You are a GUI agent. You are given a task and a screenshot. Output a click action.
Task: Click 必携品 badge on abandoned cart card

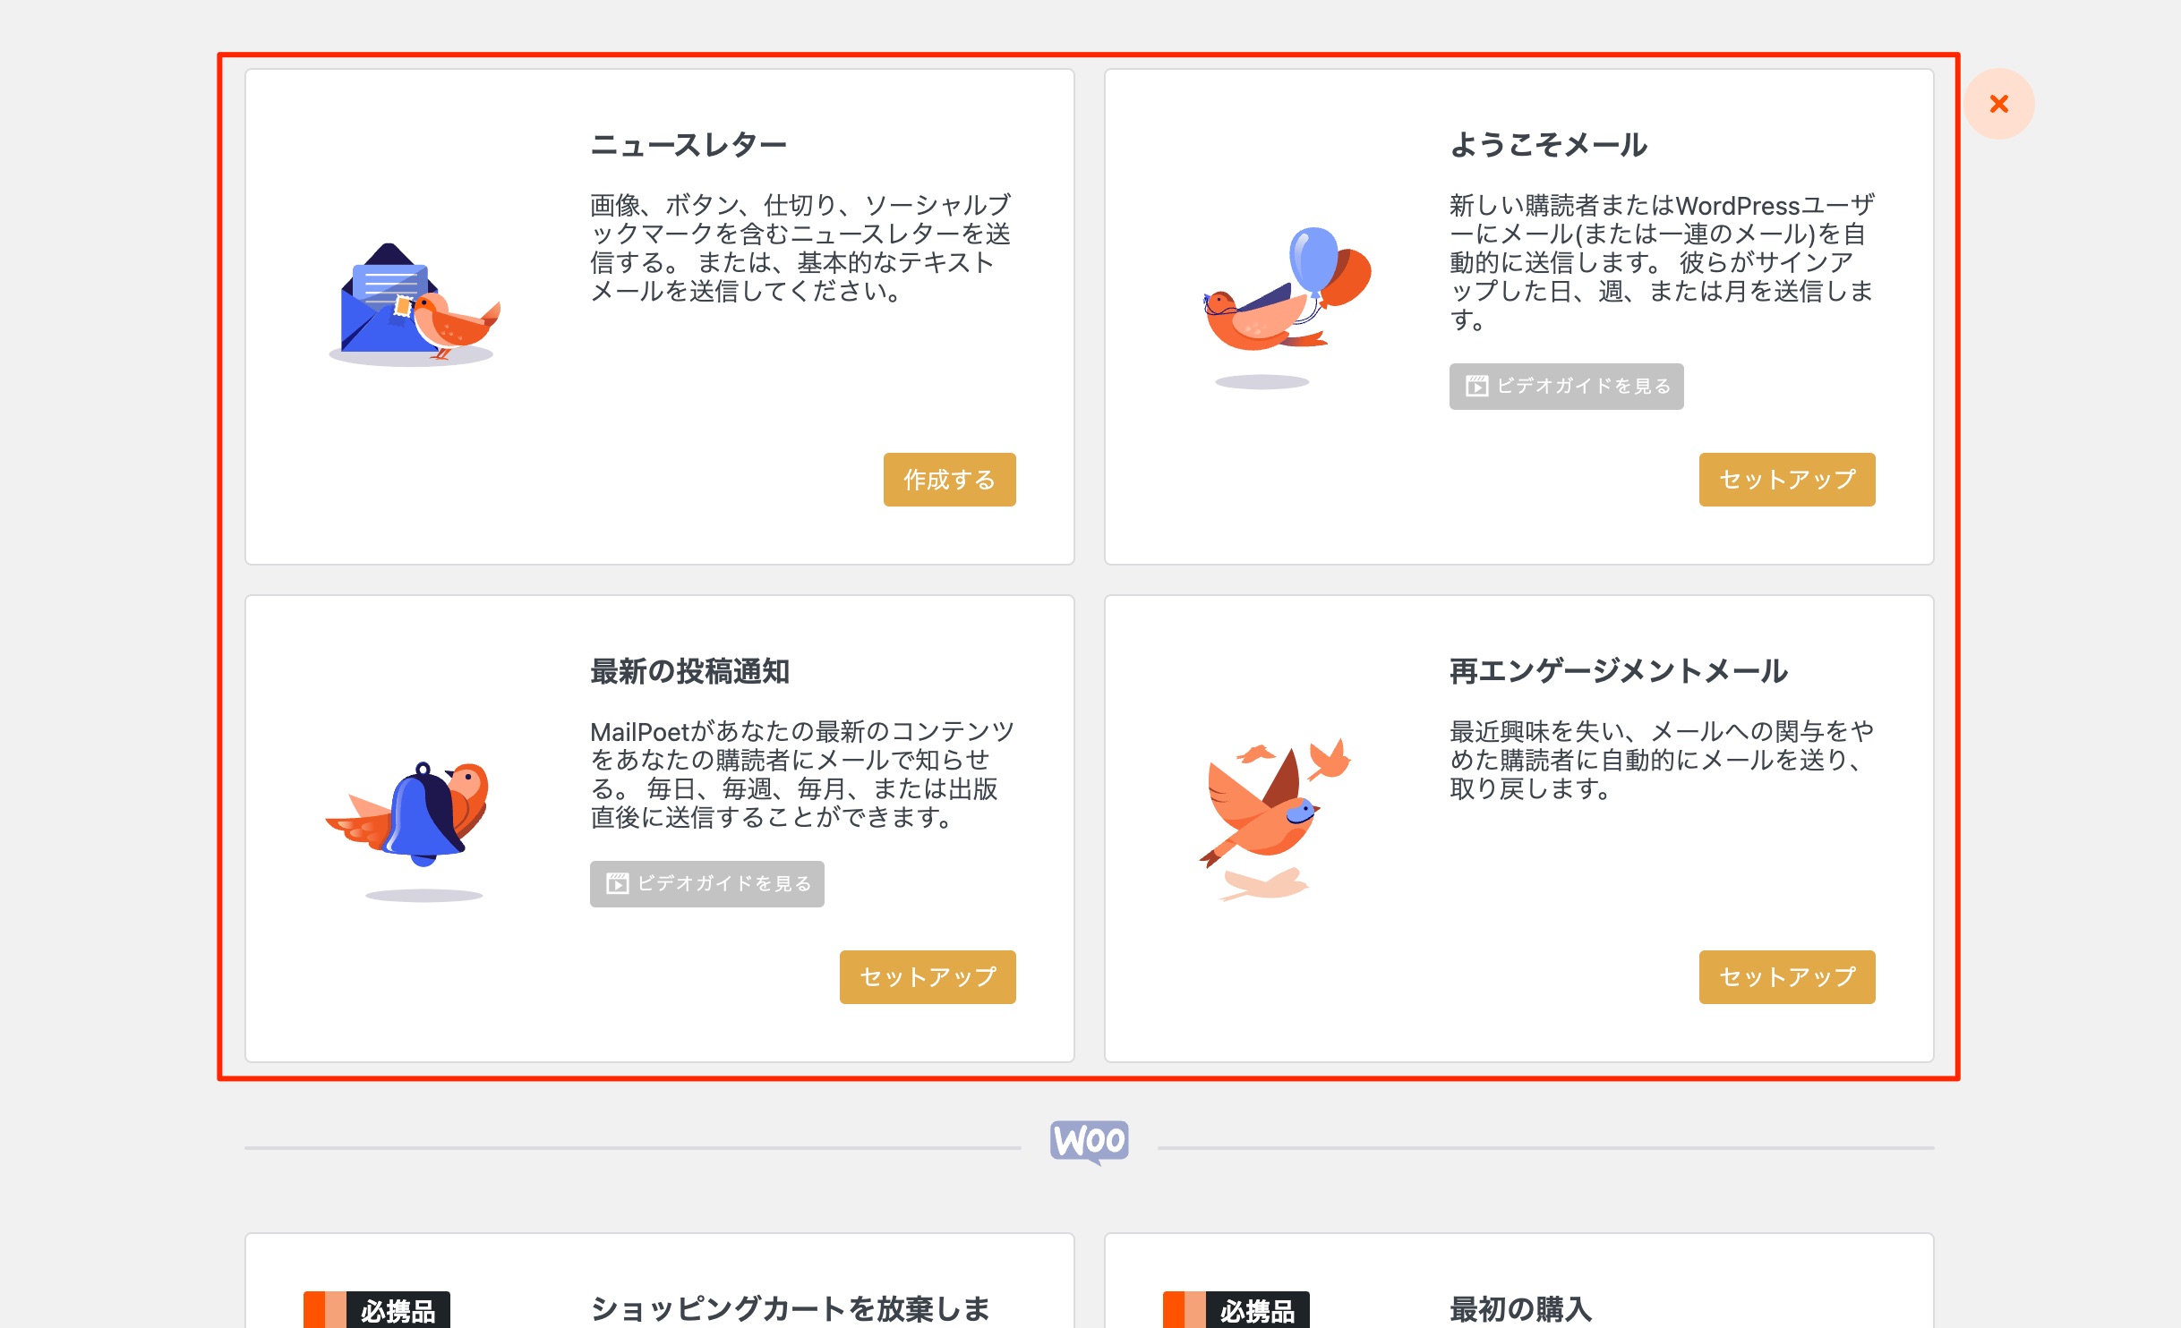[397, 1310]
